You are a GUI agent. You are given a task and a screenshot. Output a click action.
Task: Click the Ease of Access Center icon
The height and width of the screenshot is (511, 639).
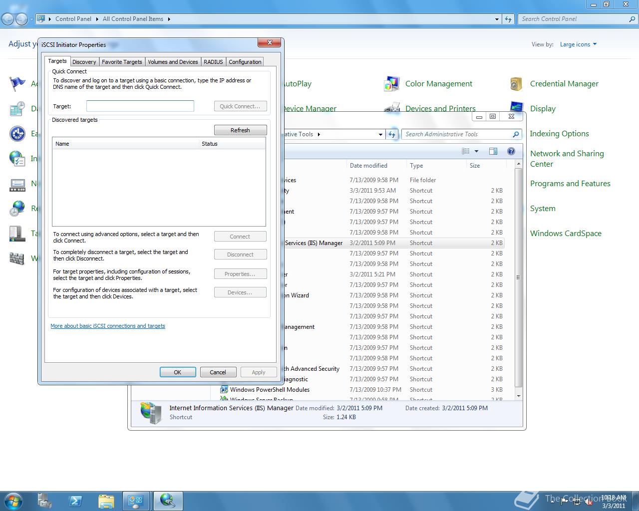click(17, 134)
